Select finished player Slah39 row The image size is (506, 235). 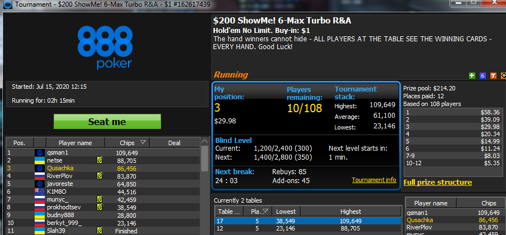point(103,231)
